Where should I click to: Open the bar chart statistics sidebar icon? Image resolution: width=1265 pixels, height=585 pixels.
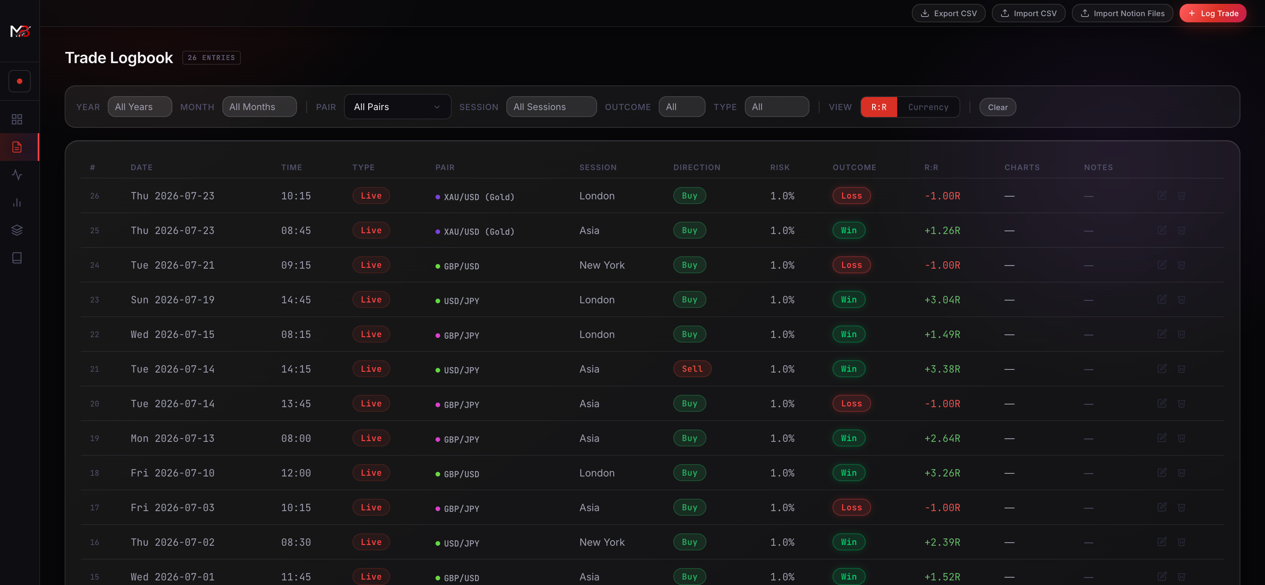[17, 202]
